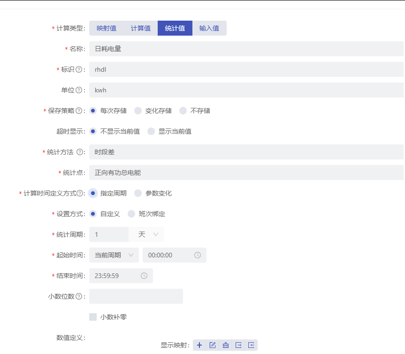Screen dimensions: 405x354
Task: Open the help tooltip beside 统计方法
Action: (x=80, y=152)
